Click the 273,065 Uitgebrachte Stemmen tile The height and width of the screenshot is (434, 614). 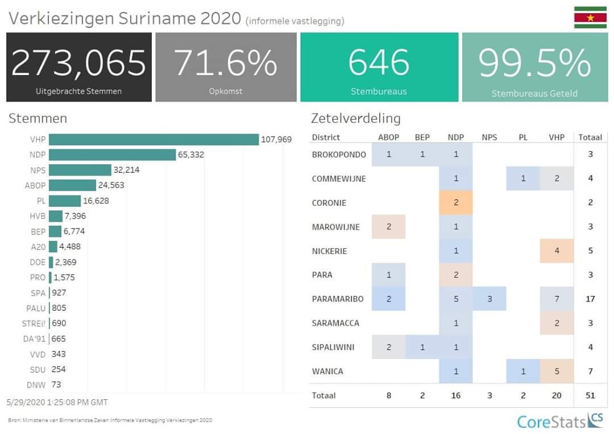79,67
